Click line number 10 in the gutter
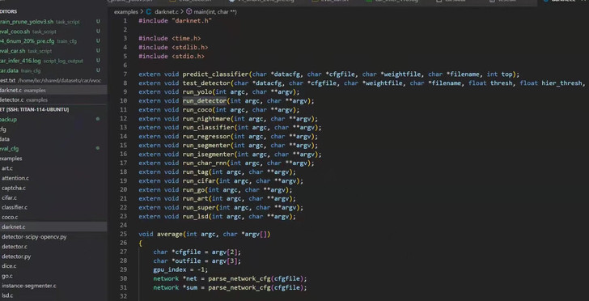 pyautogui.click(x=124, y=101)
